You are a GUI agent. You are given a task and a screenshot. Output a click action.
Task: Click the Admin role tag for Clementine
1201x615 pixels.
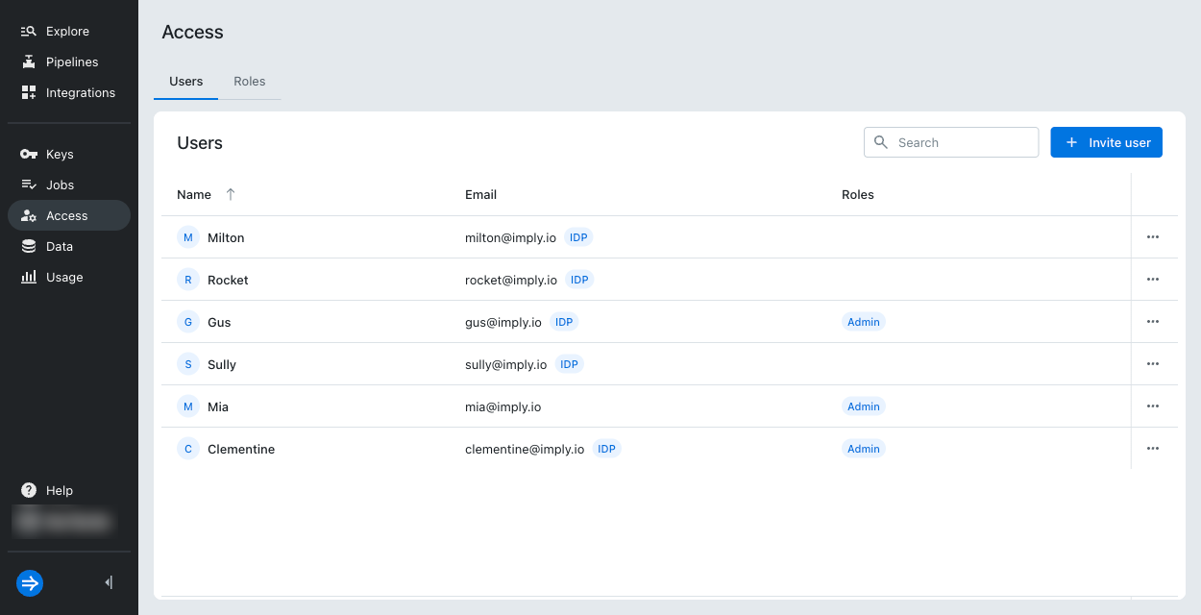click(864, 449)
